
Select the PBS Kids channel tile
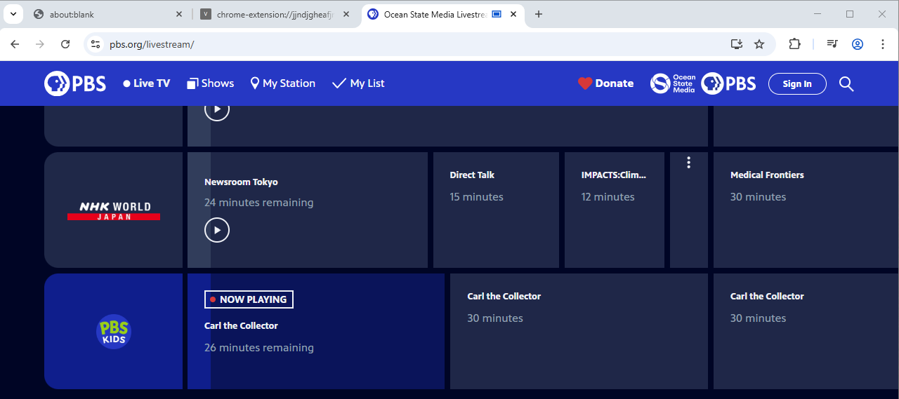114,331
